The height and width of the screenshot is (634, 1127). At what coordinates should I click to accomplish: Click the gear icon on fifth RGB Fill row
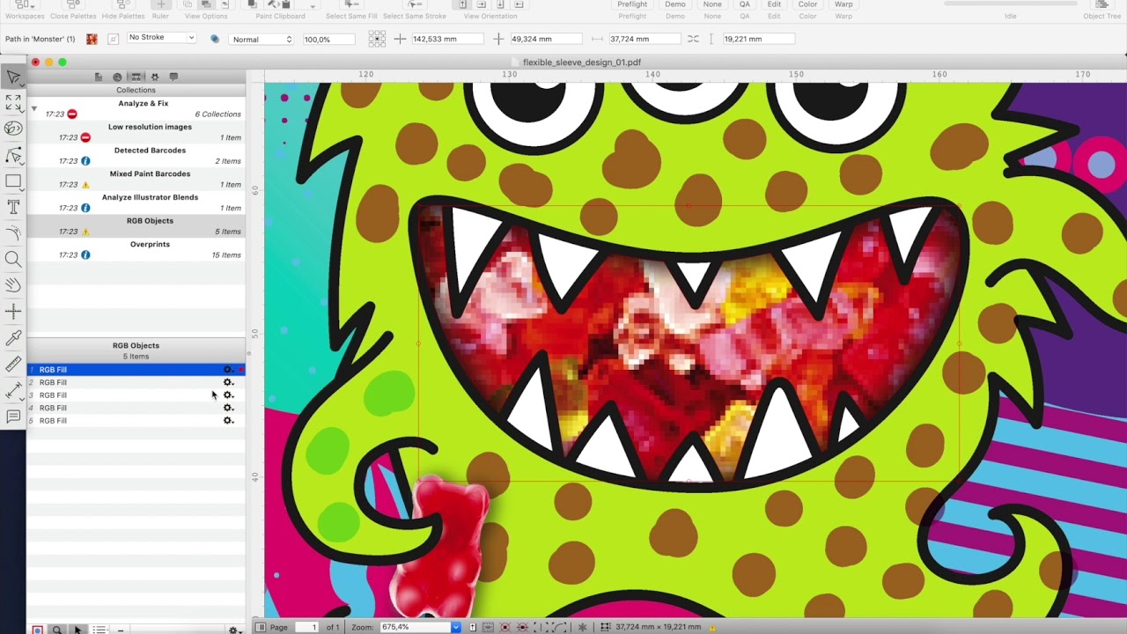click(228, 421)
